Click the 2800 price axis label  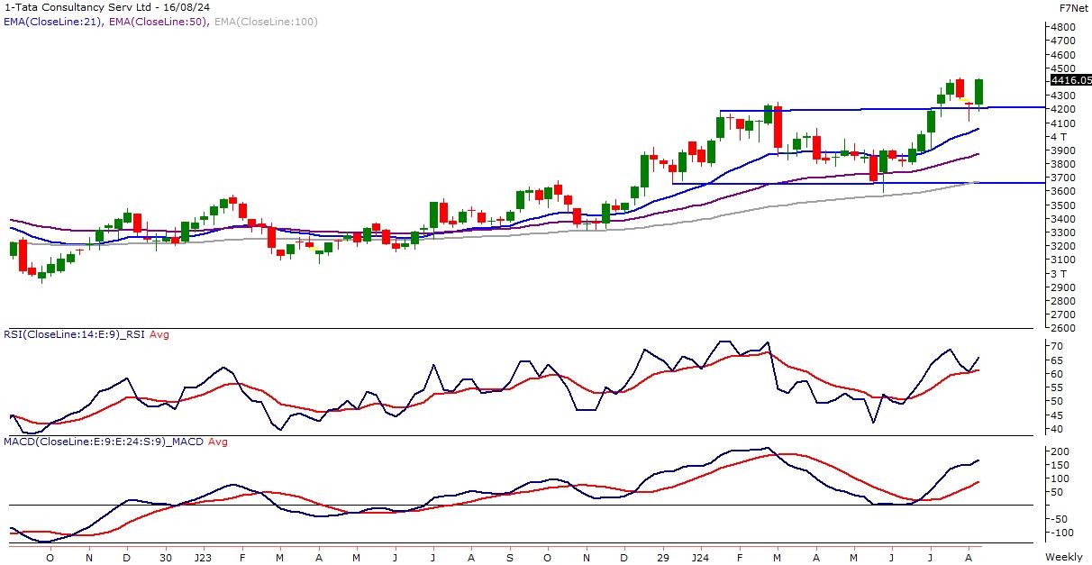click(x=1062, y=301)
